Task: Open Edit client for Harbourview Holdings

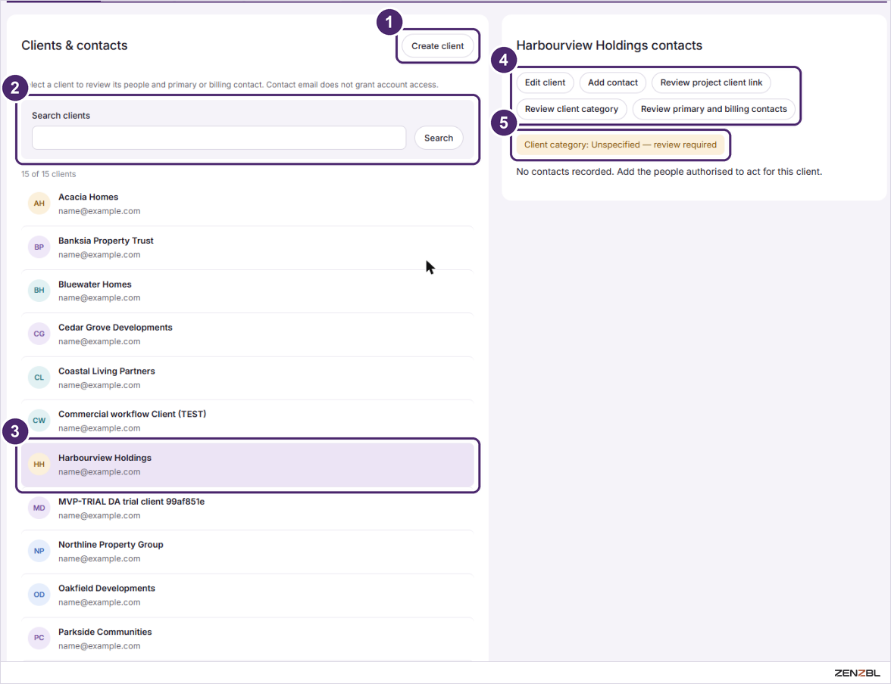Action: (x=544, y=82)
